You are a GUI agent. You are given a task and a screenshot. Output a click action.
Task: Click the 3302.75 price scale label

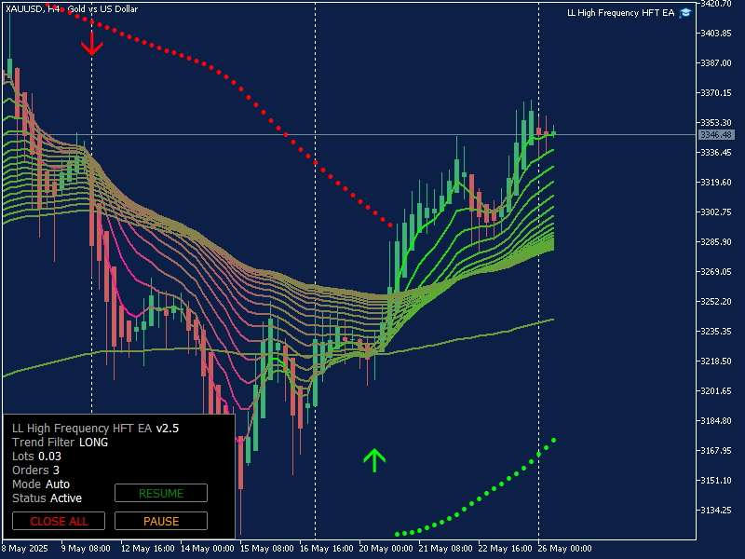point(716,212)
